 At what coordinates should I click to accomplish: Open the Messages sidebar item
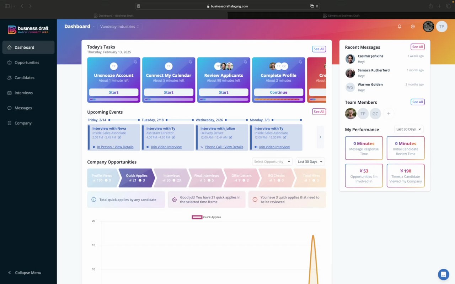pyautogui.click(x=28, y=108)
